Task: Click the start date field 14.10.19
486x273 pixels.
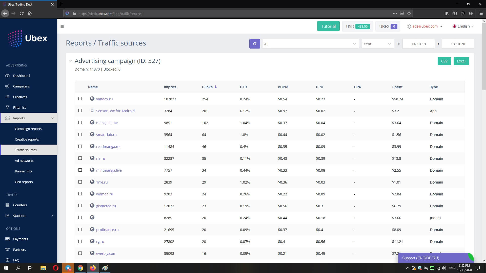Action: tap(418, 44)
